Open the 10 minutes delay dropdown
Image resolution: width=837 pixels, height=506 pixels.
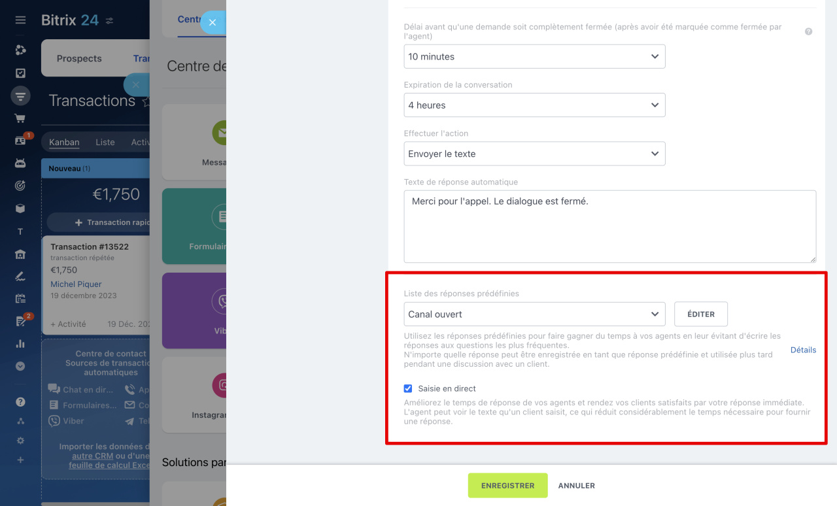(x=534, y=57)
